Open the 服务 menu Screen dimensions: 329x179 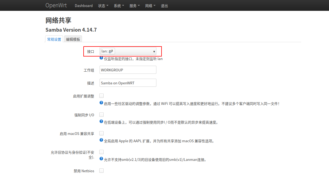coord(134,6)
